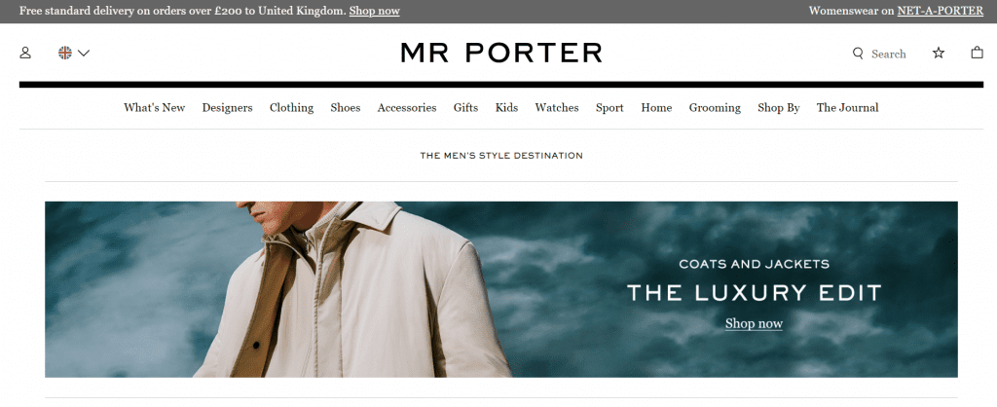Expand the country selector chevron
The height and width of the screenshot is (407, 997).
[x=84, y=53]
